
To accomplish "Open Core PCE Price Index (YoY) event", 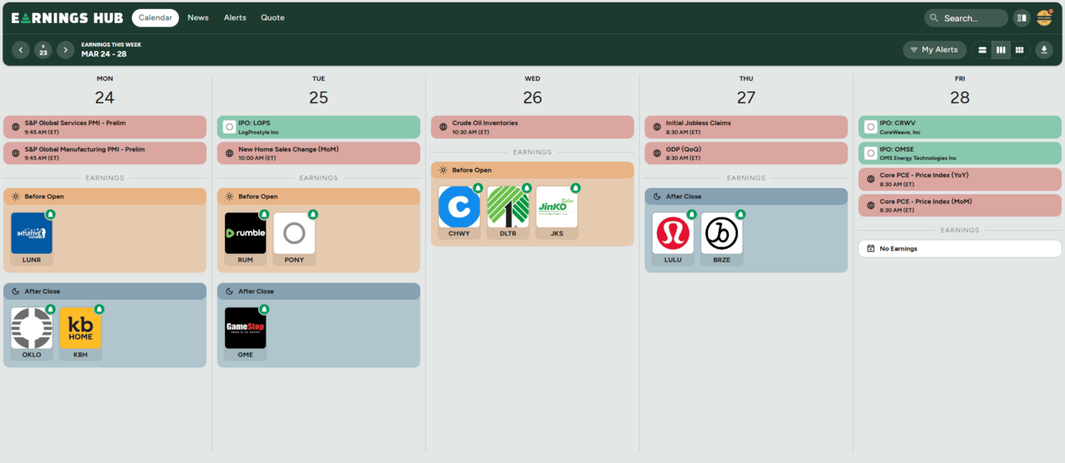I will pyautogui.click(x=959, y=180).
